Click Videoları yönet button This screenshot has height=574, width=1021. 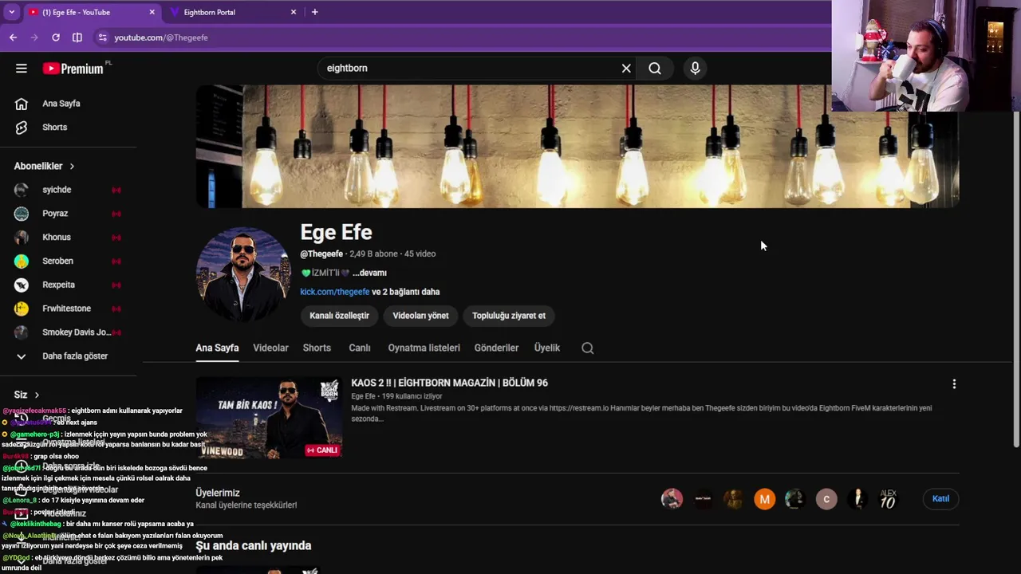[x=420, y=316]
